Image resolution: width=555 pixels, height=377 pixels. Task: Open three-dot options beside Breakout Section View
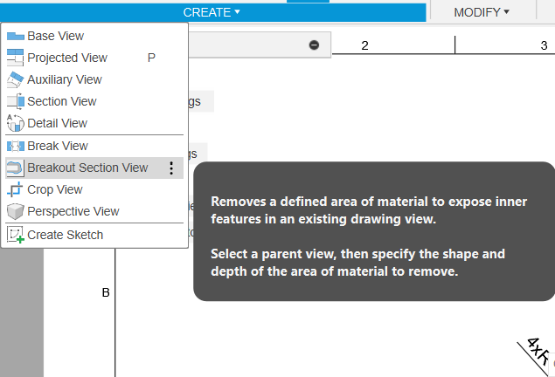(171, 168)
